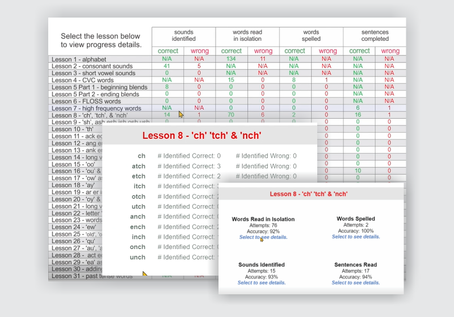454x317 pixels.
Task: Click Lesson 8 sentences correct value 16
Action: click(x=358, y=115)
